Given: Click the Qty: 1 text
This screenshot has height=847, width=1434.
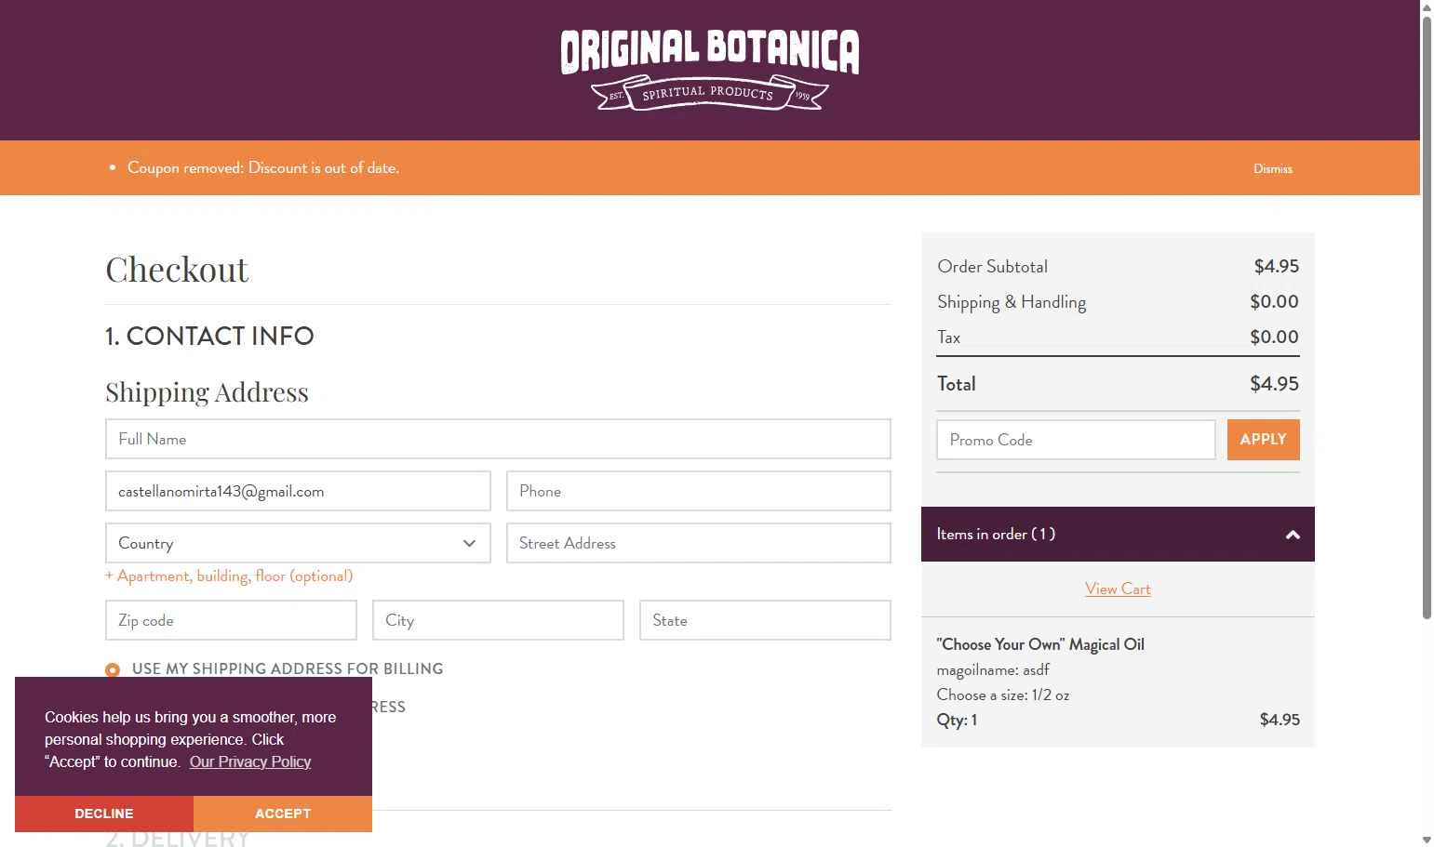Looking at the screenshot, I should click(957, 720).
